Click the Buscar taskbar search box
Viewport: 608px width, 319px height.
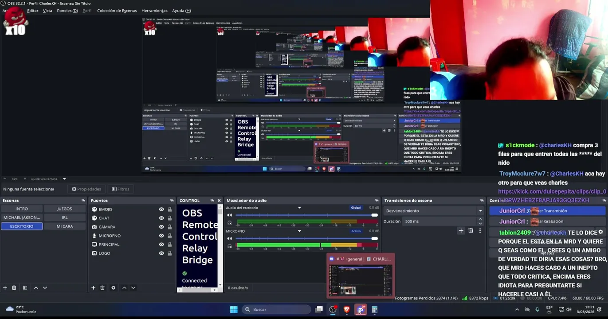click(276, 310)
